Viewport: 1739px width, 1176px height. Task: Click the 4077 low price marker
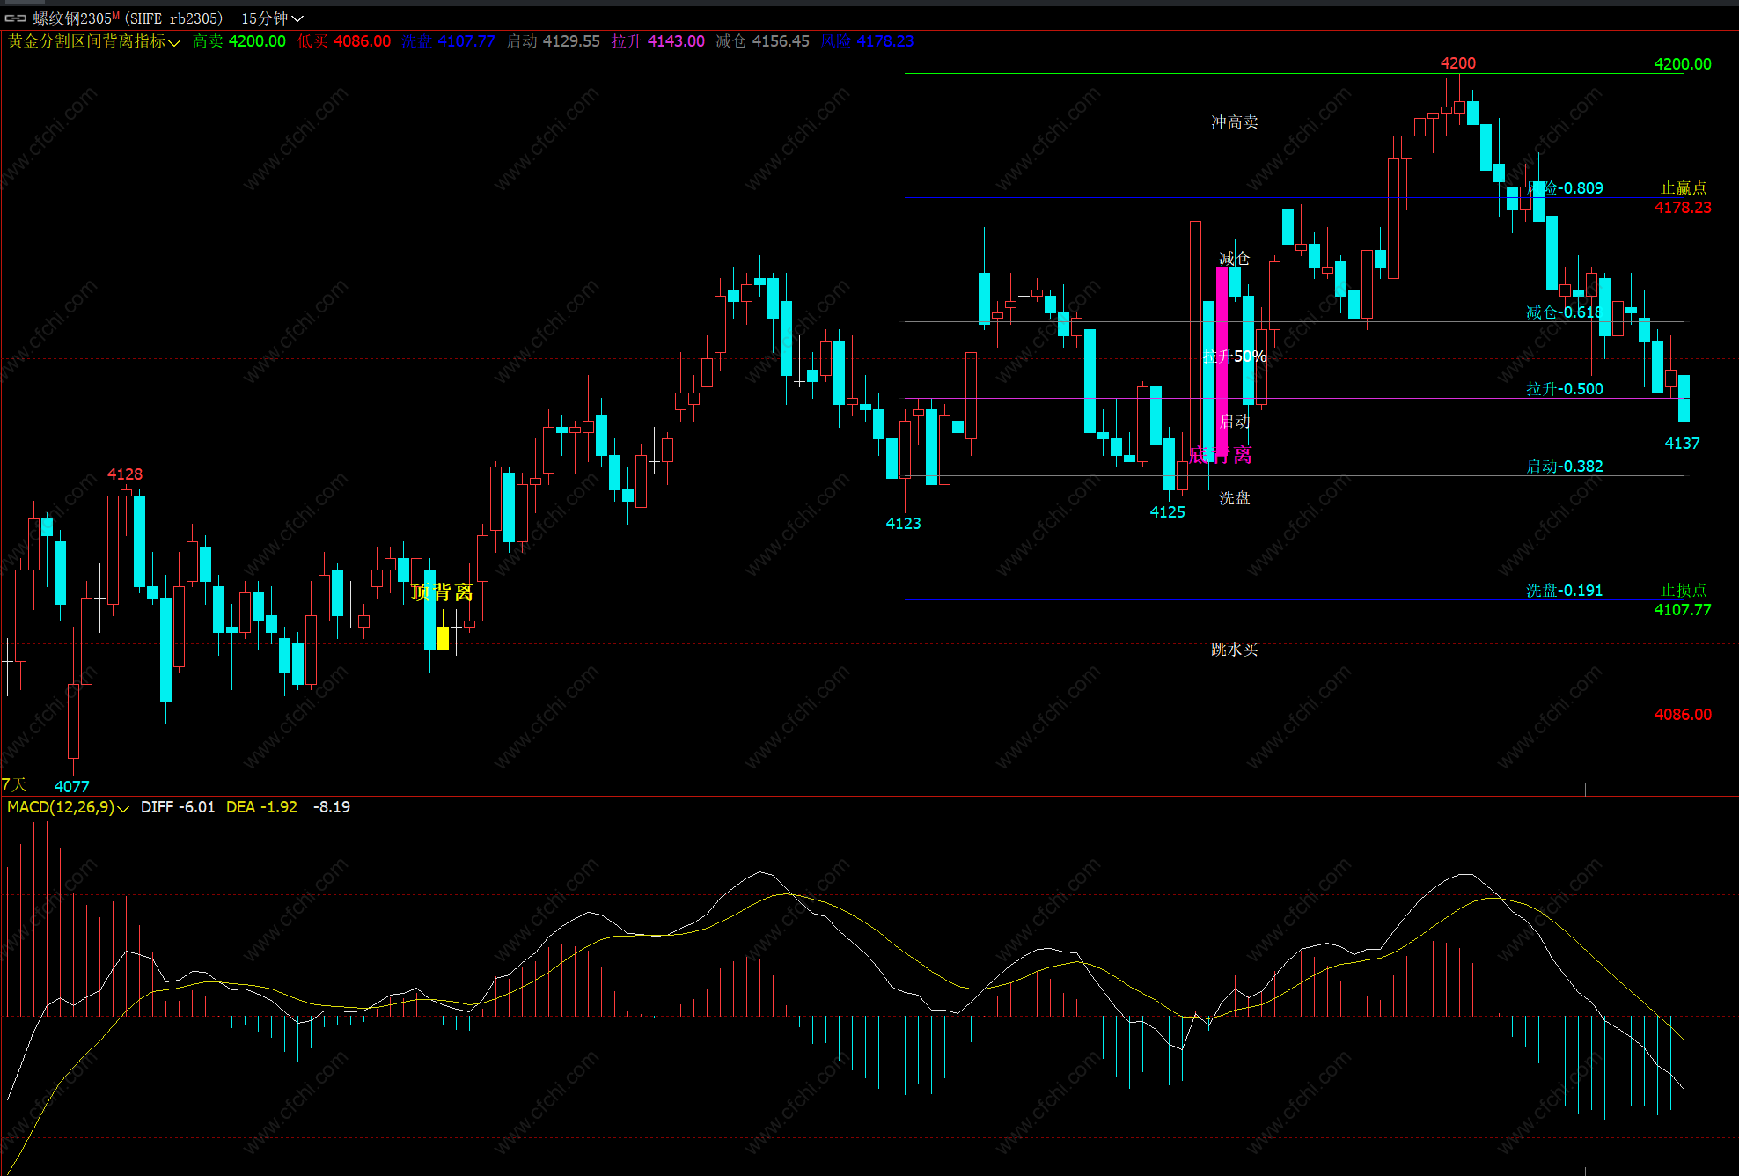click(71, 786)
